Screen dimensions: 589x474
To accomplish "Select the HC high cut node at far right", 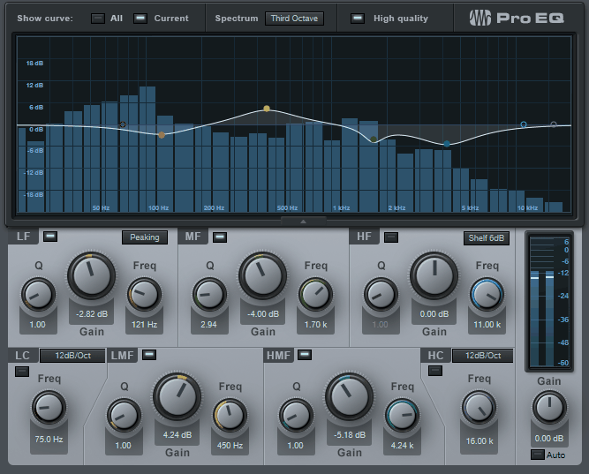I will tap(554, 124).
